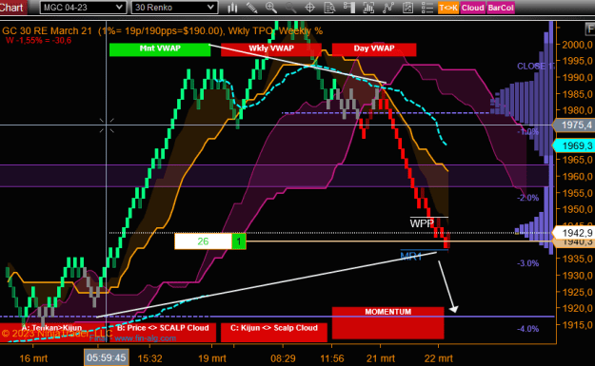Image resolution: width=595 pixels, height=366 pixels.
Task: Click the order quantity field showing 26
Action: [x=203, y=241]
